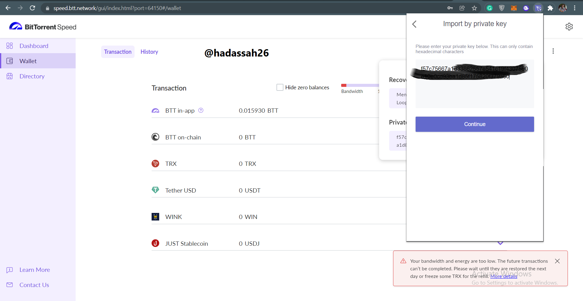
Task: Open the Chrome three-dot menu
Action: pyautogui.click(x=574, y=8)
